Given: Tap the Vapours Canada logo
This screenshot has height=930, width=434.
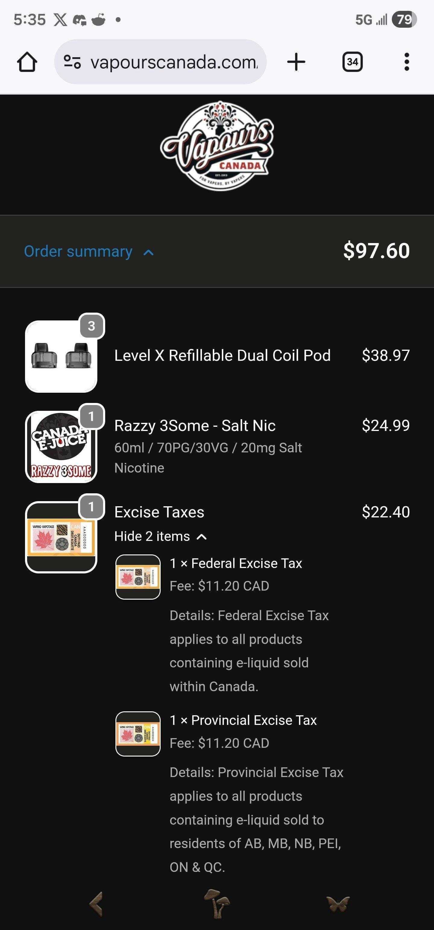Looking at the screenshot, I should 217,146.
